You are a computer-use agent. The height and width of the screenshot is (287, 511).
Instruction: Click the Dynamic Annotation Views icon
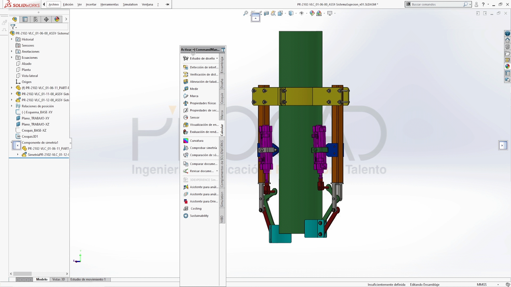[x=273, y=13]
